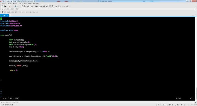Select the 1 FTZ session tab
Screen dimensions: 197x106
pos(4,15)
